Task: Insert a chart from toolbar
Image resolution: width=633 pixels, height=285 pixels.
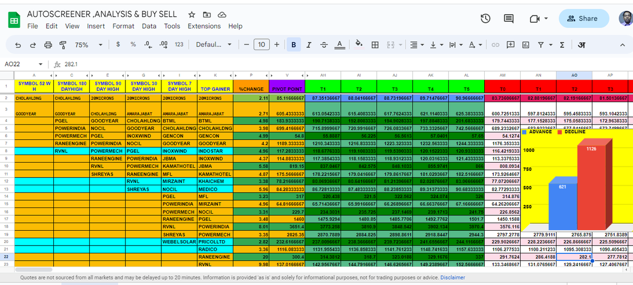Action: (x=525, y=45)
